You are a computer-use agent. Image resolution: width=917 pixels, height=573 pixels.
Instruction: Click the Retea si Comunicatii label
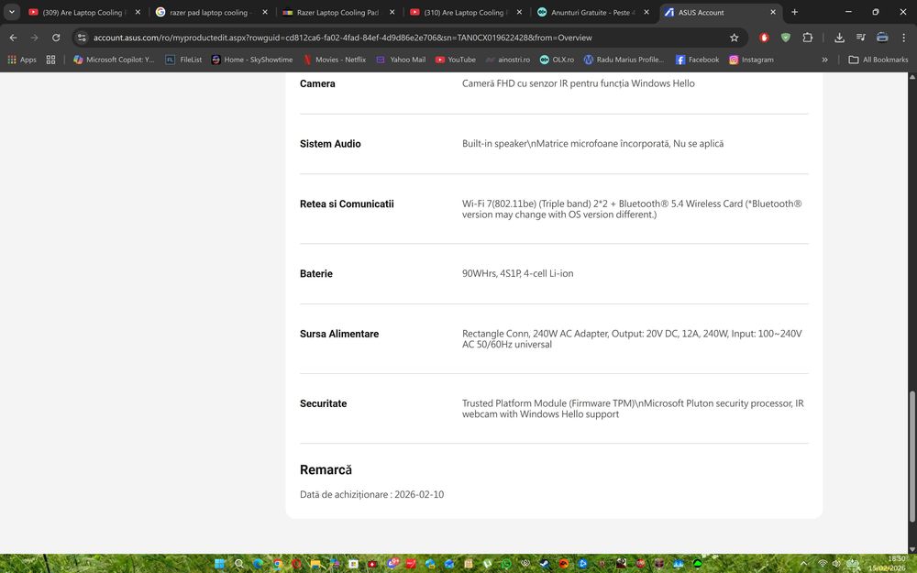347,204
